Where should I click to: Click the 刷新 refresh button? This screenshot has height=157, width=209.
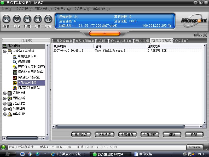point(172,134)
